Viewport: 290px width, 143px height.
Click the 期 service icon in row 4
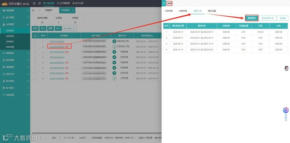pyautogui.click(x=114, y=57)
